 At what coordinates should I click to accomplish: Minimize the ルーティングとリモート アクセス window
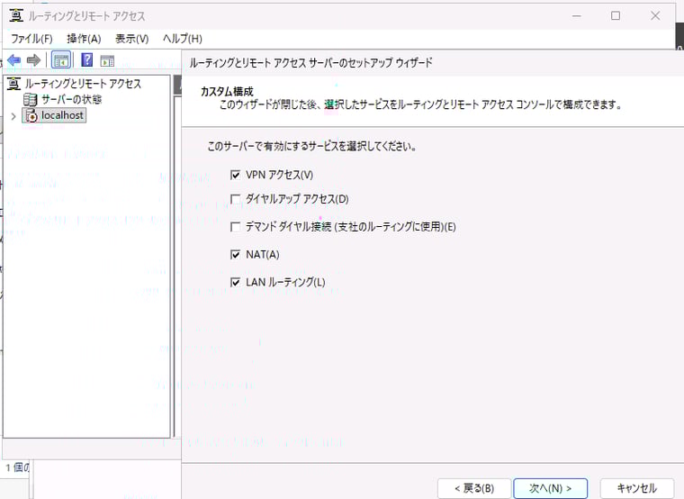577,15
